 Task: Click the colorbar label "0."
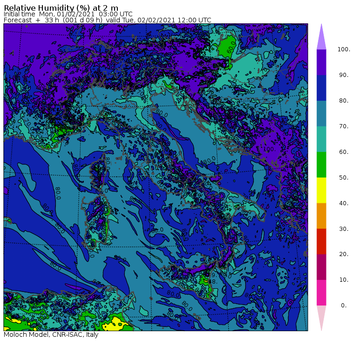[344, 306]
